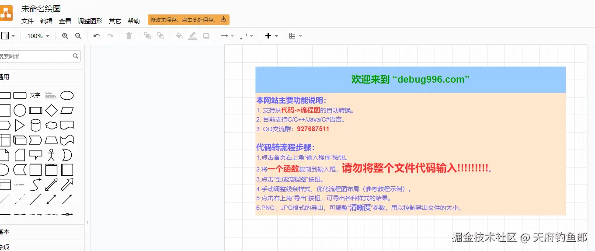
Task: Open the 编辑 menu
Action: [46, 21]
